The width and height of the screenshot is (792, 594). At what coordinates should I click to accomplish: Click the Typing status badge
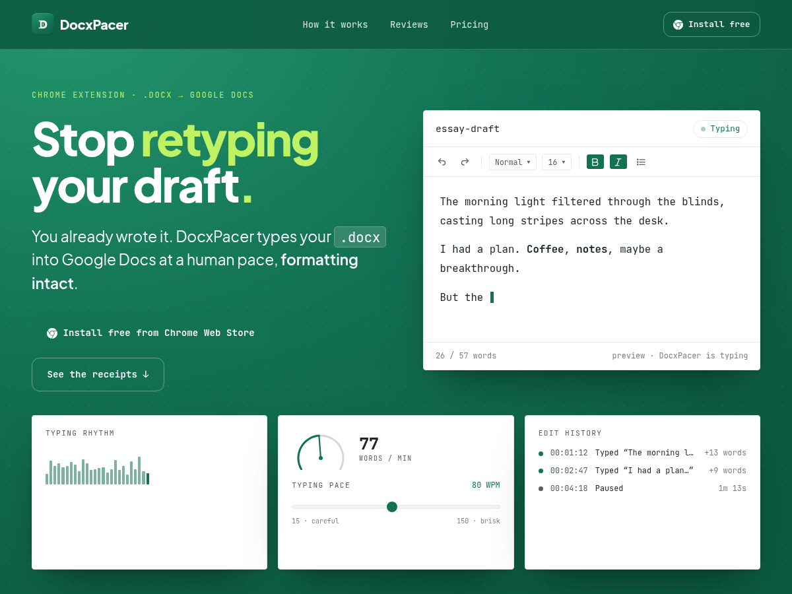pos(720,129)
